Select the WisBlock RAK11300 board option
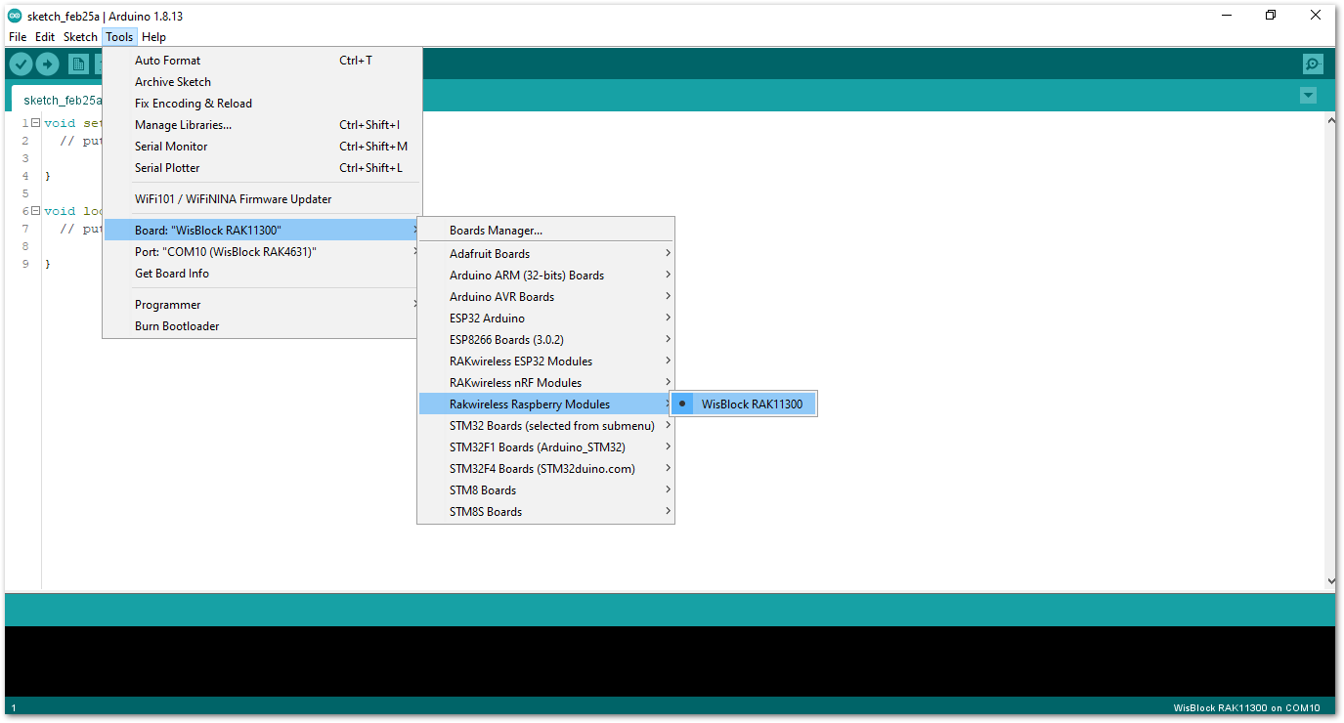 coord(743,404)
